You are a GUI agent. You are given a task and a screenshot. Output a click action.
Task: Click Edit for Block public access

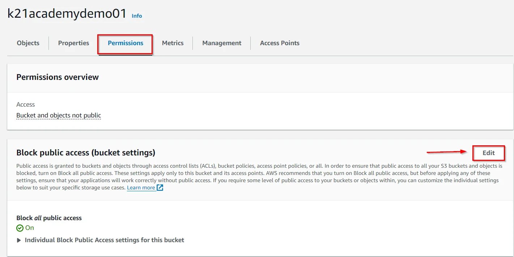click(488, 153)
